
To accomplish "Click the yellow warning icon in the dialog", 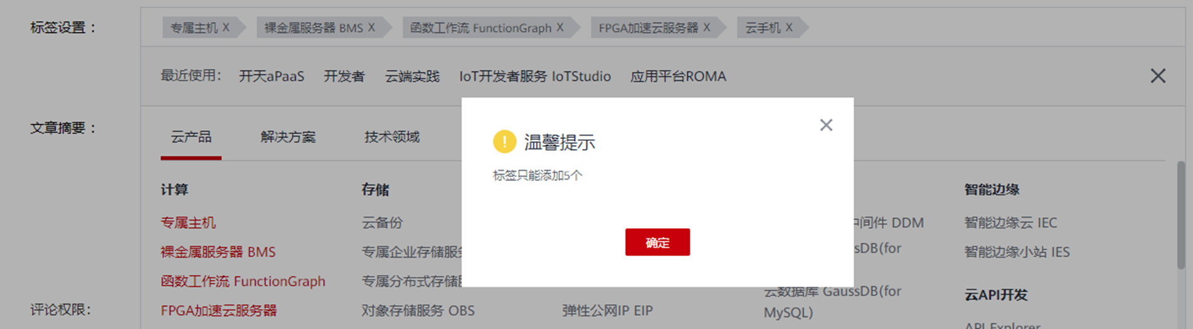I will pos(504,142).
